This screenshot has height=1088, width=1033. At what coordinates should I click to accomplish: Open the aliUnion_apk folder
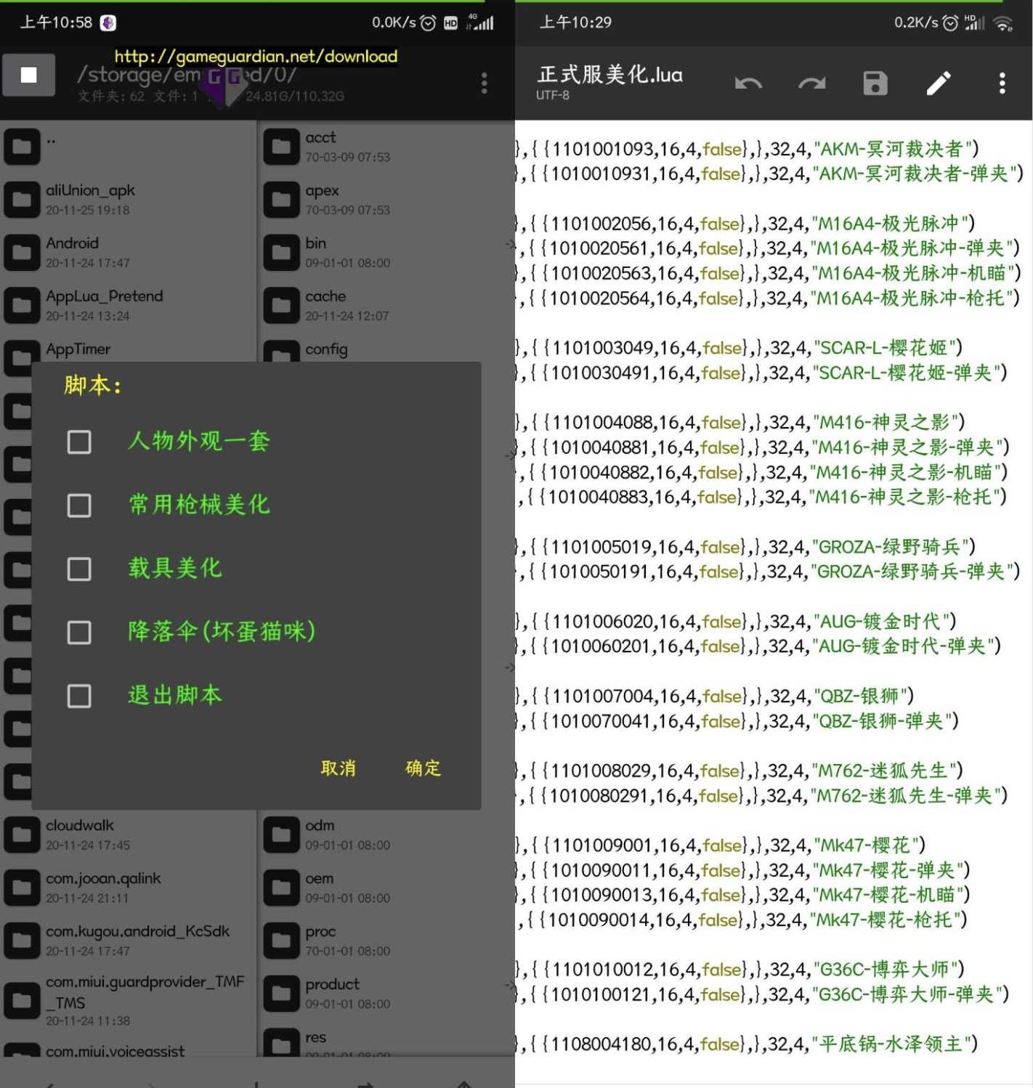click(128, 200)
